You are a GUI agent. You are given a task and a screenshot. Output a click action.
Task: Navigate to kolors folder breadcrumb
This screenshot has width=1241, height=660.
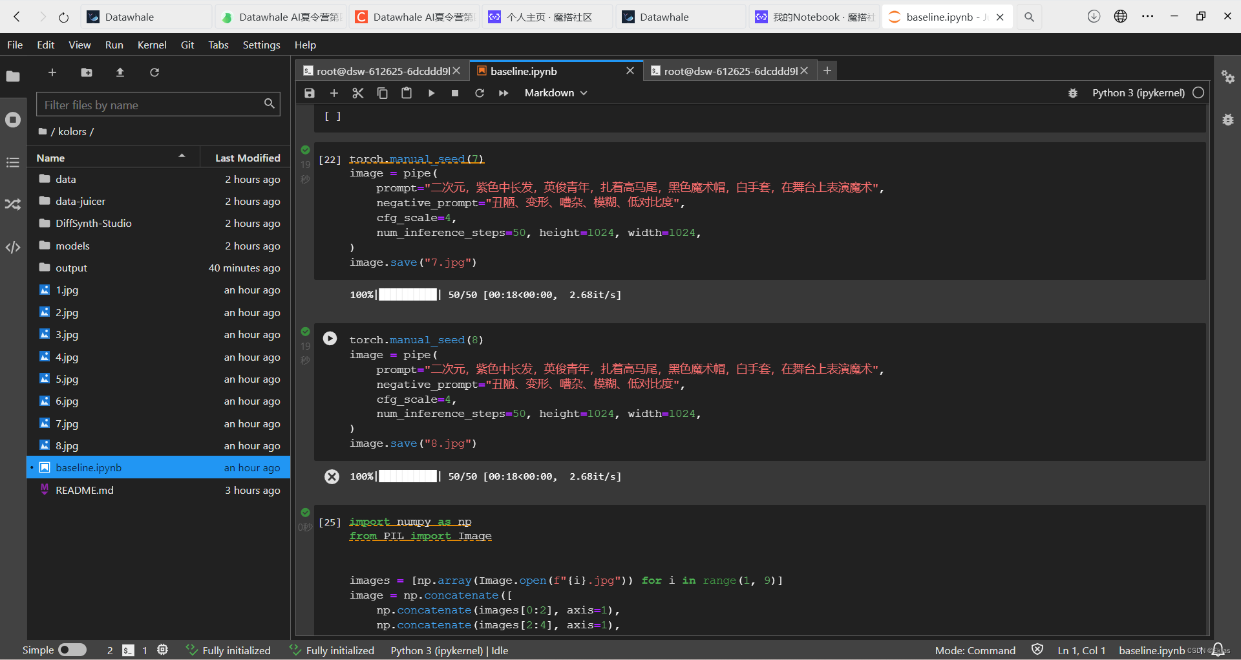click(x=72, y=131)
